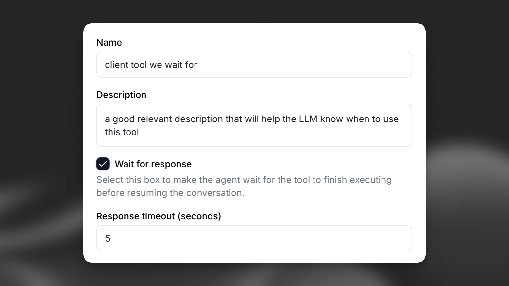509x286 pixels.
Task: Click the Response timeout label
Action: pos(159,216)
